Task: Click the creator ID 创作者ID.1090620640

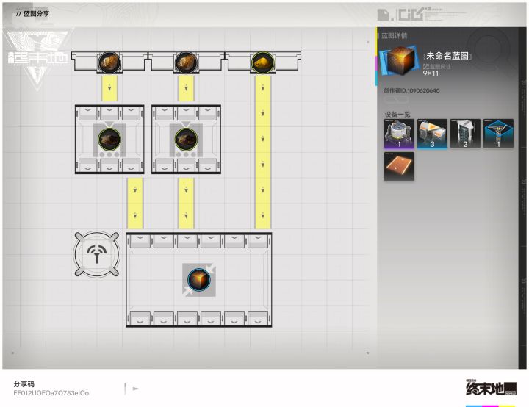Action: click(411, 90)
